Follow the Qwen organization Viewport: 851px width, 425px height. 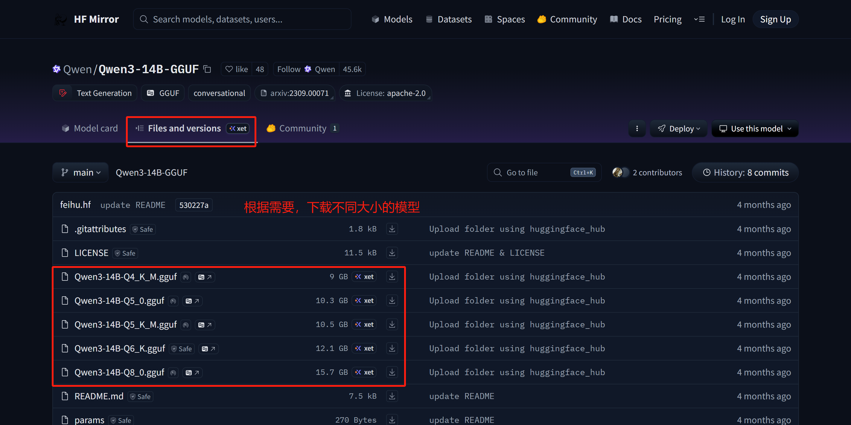pyautogui.click(x=306, y=69)
